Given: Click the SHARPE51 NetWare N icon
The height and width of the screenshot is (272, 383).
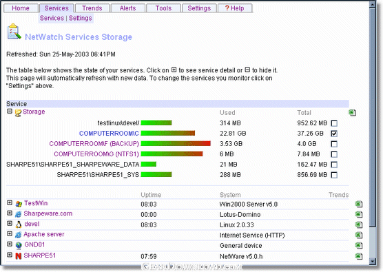Looking at the screenshot, I should click(x=19, y=256).
